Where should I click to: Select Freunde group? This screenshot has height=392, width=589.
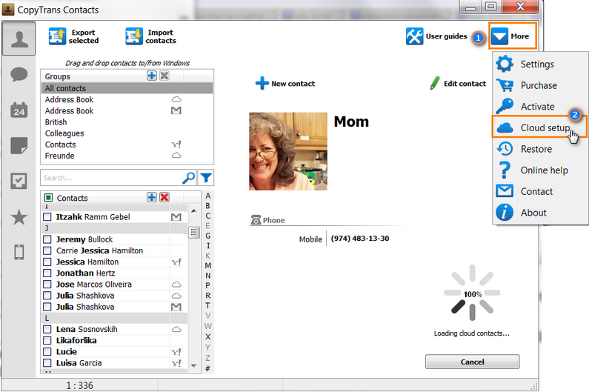pyautogui.click(x=127, y=156)
